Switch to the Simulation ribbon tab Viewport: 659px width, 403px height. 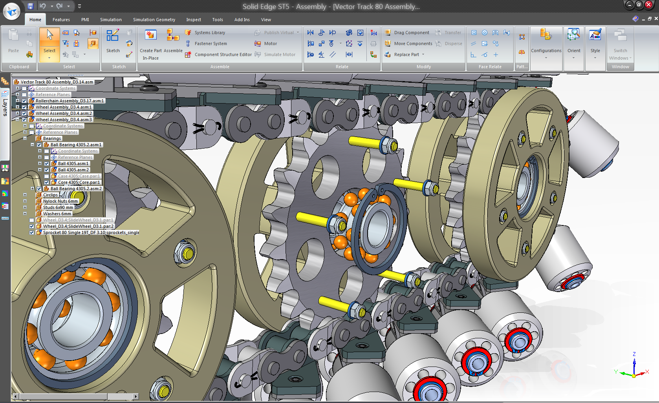111,20
